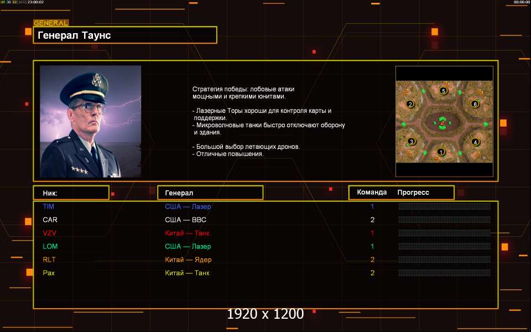Click Pax's loading progress bar

(444, 273)
